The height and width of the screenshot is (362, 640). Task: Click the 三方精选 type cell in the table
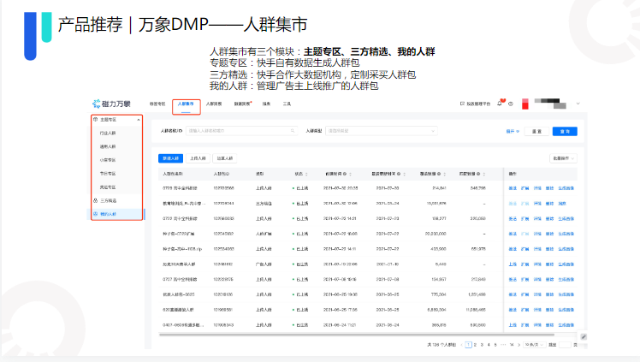[x=264, y=203]
